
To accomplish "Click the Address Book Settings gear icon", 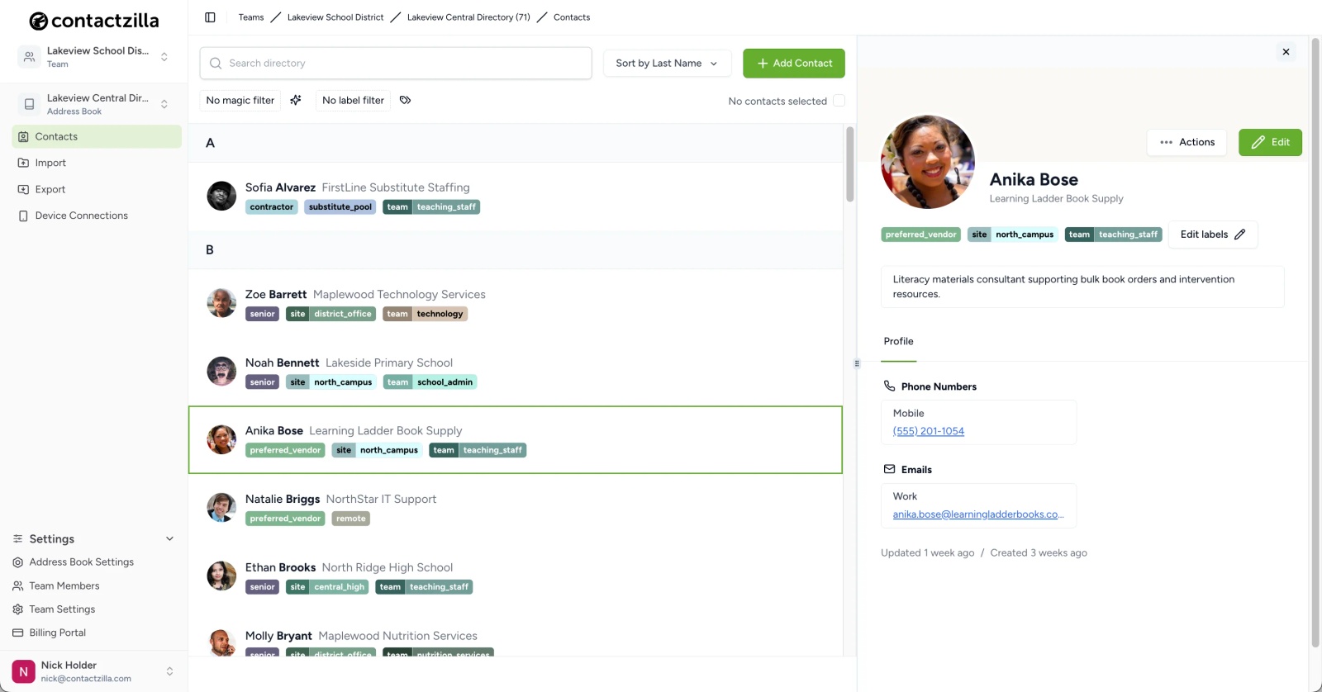I will click(x=17, y=562).
